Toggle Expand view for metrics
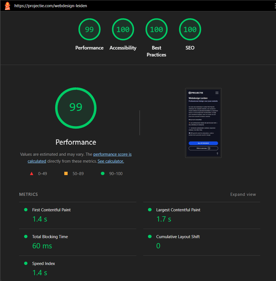Image resolution: width=276 pixels, height=281 pixels. coord(243,194)
